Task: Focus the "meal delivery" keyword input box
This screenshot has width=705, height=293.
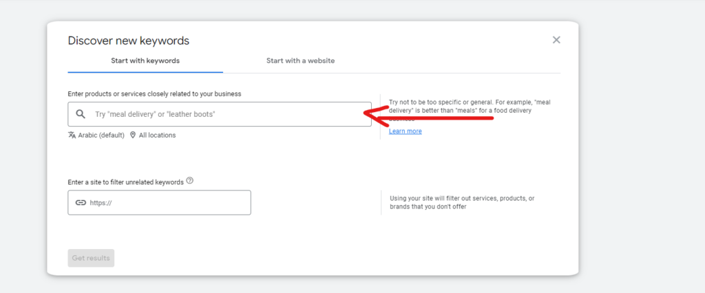Action: pyautogui.click(x=227, y=114)
